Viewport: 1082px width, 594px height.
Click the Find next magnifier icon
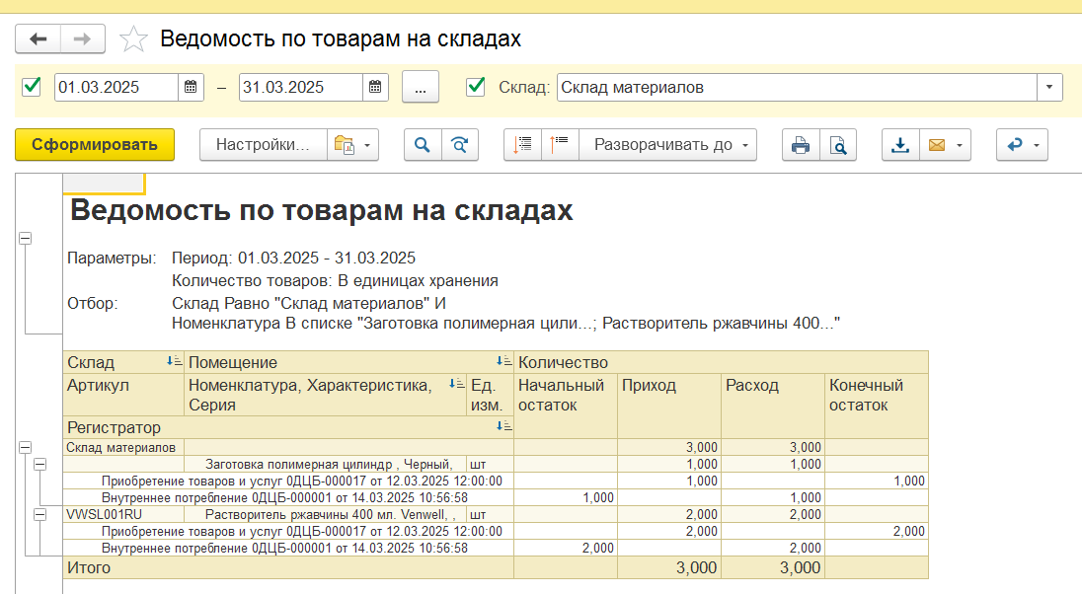[x=460, y=145]
